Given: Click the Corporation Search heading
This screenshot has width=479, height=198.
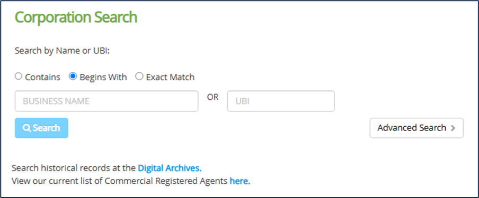Looking at the screenshot, I should click(x=76, y=17).
